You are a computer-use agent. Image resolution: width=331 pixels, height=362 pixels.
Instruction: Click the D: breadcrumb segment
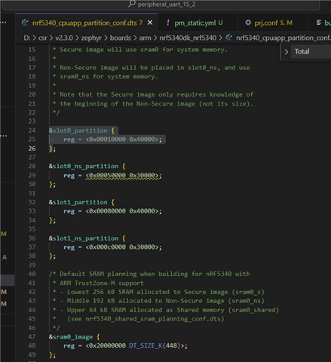click(26, 38)
